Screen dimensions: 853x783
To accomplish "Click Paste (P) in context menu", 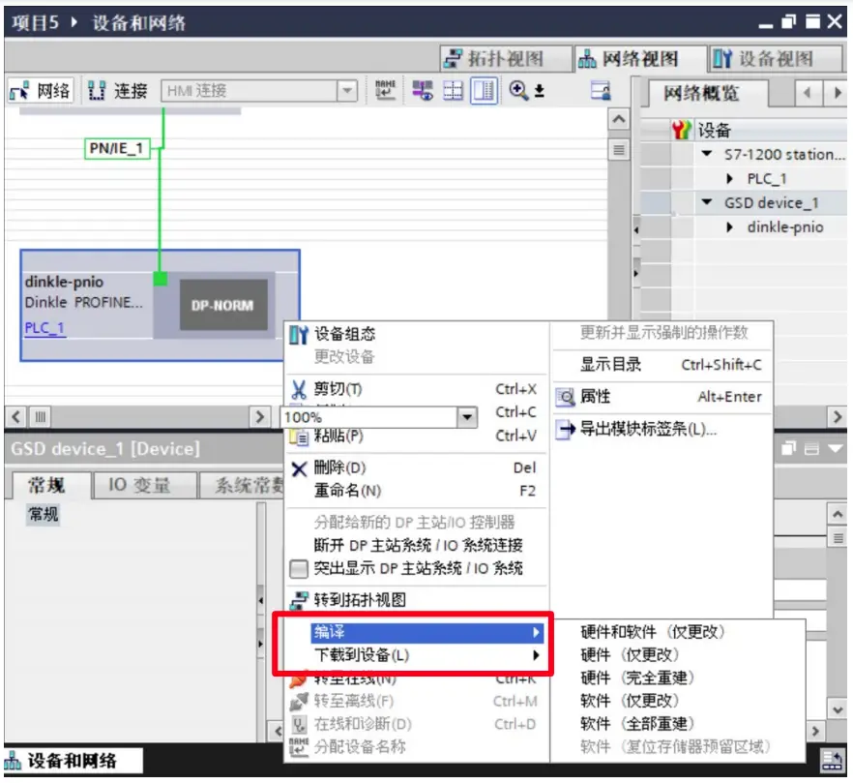I will [417, 436].
